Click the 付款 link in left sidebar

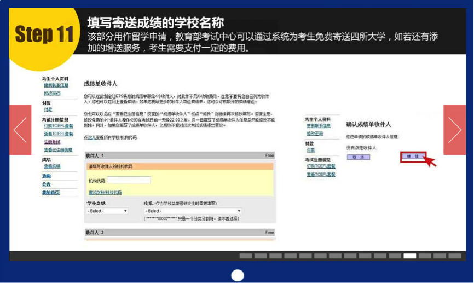[48, 109]
